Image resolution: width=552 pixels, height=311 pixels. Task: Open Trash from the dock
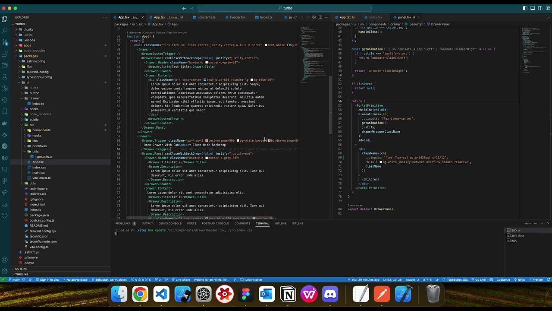click(x=433, y=295)
